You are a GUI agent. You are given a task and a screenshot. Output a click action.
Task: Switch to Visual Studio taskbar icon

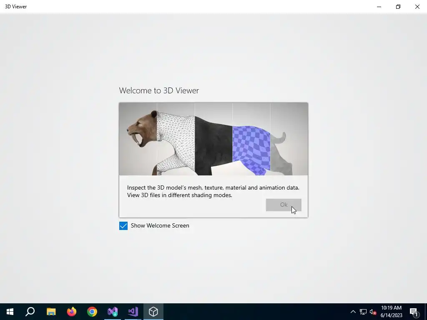(133, 312)
